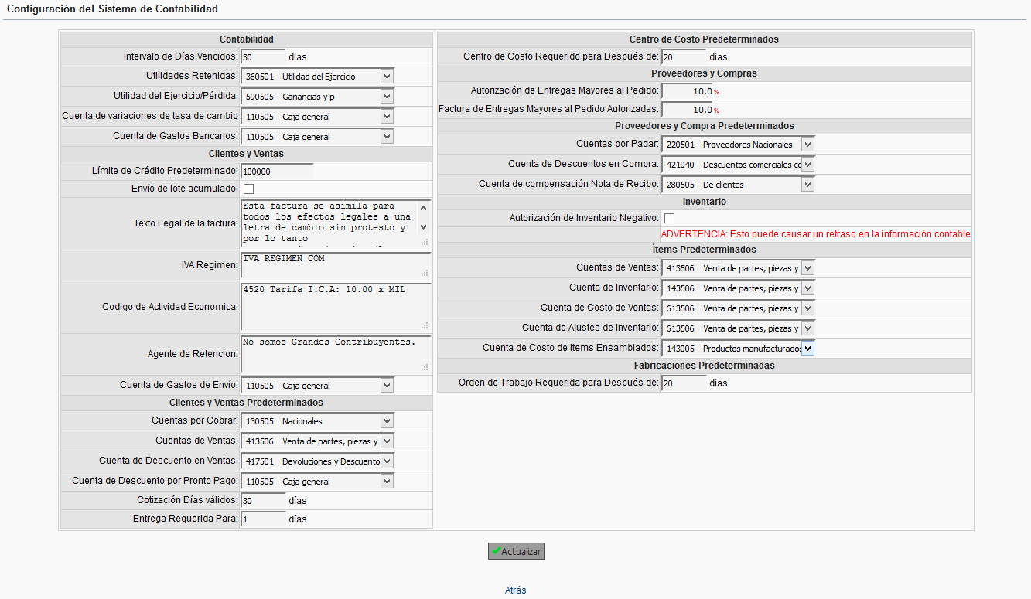
Task: Click the Agente de Retencion text area
Action: (335, 354)
